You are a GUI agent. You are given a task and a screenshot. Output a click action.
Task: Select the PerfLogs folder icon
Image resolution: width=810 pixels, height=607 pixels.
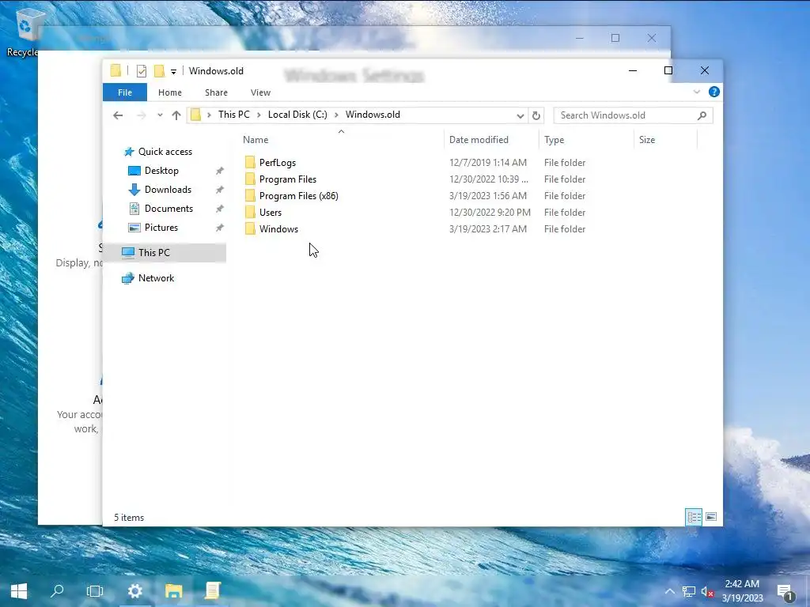pyautogui.click(x=250, y=162)
